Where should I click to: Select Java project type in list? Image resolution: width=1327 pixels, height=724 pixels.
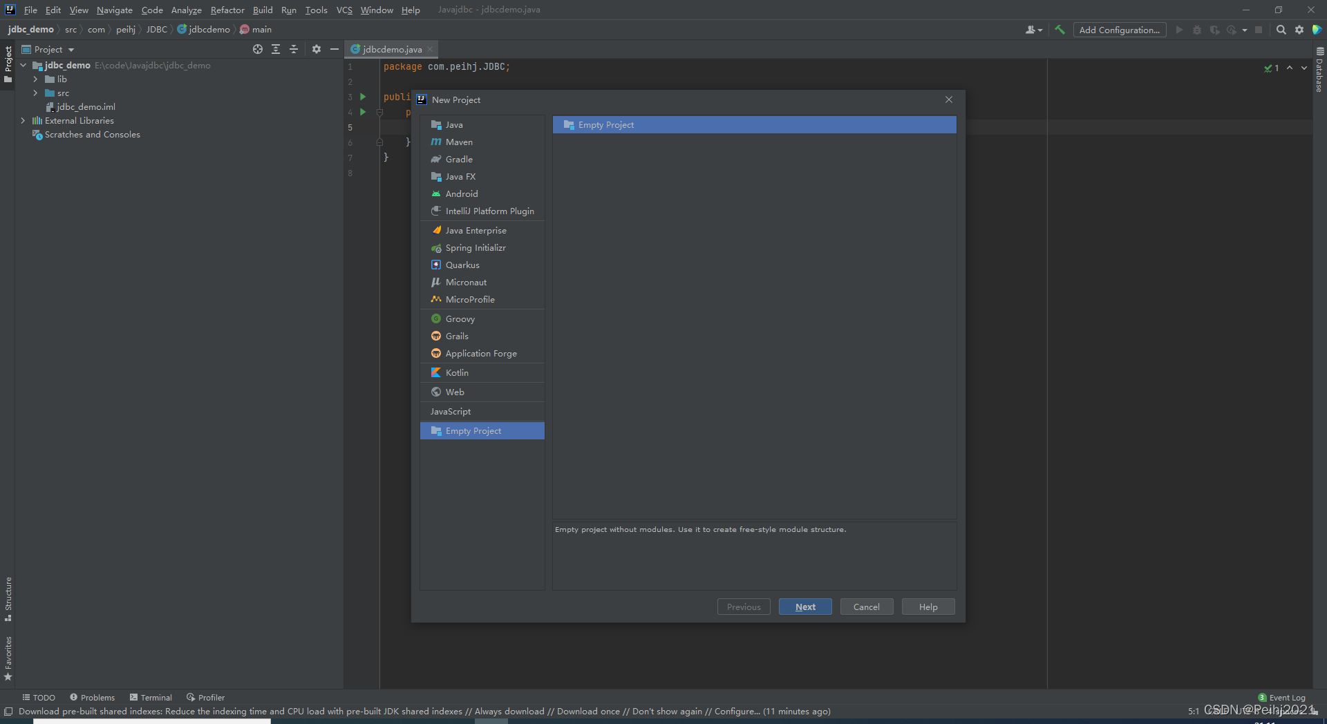click(x=482, y=124)
